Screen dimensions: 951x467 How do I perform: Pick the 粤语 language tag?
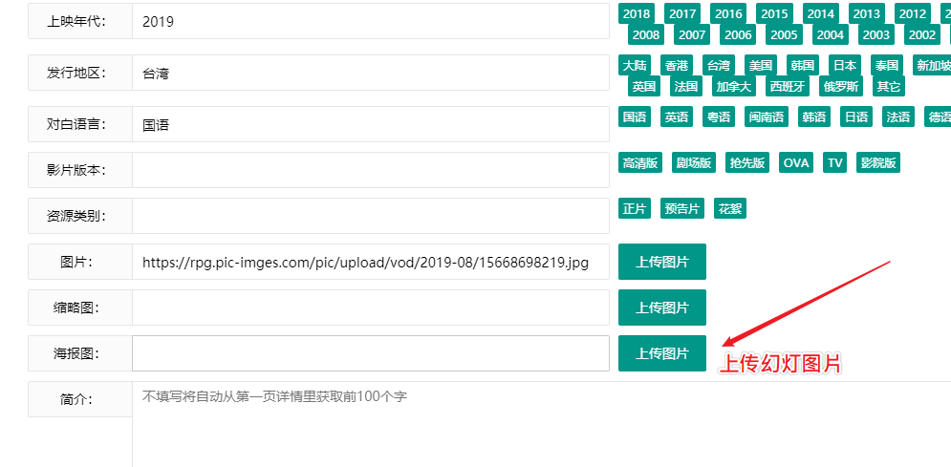(x=718, y=117)
